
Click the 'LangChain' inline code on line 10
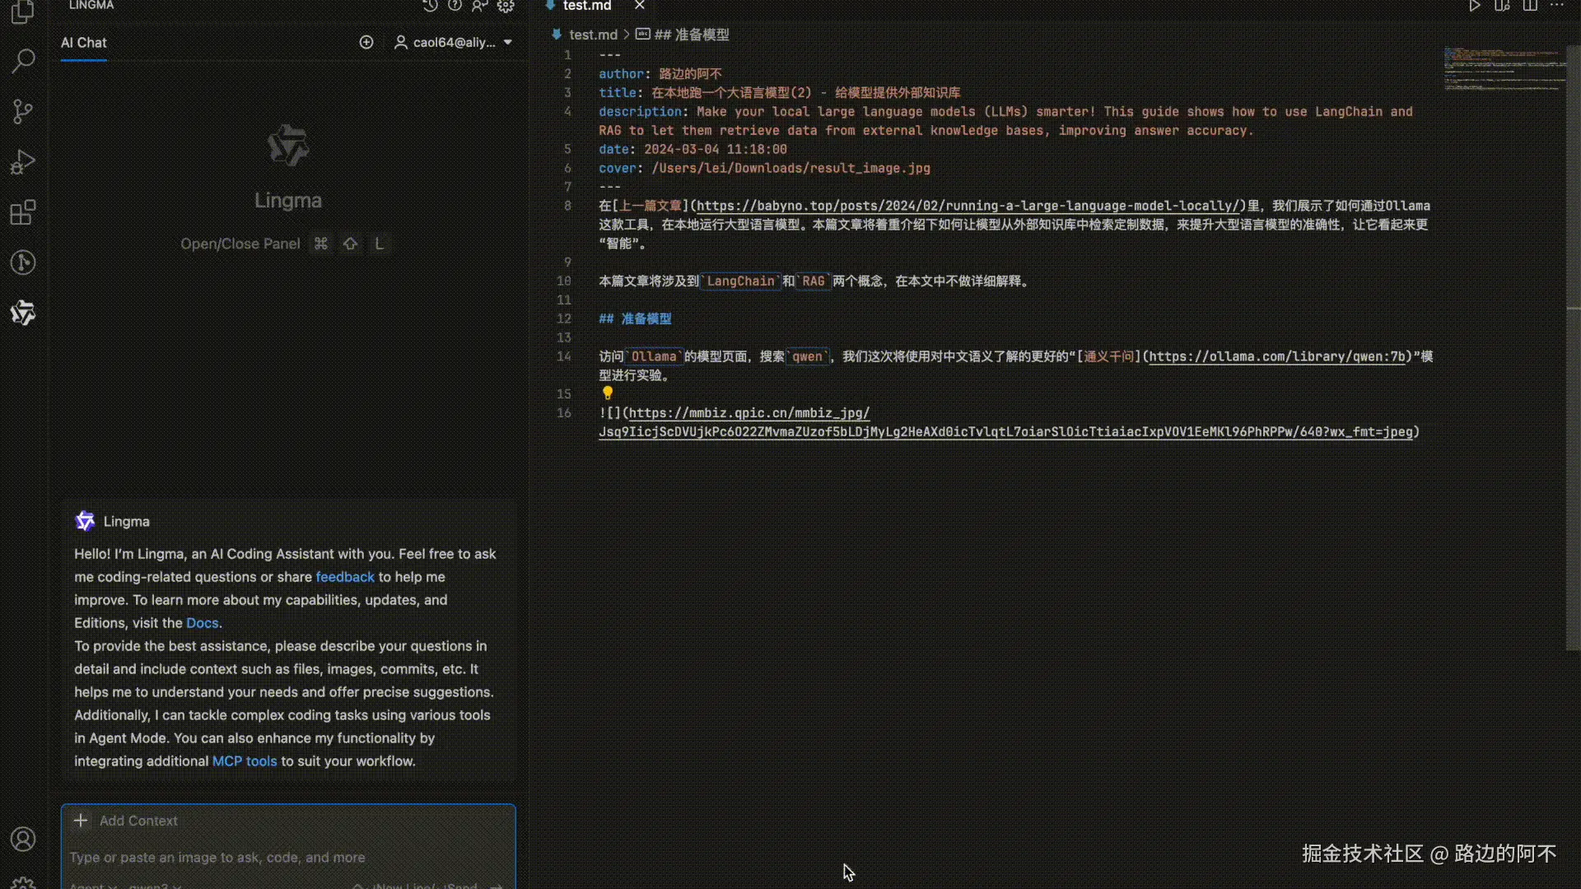pyautogui.click(x=740, y=282)
